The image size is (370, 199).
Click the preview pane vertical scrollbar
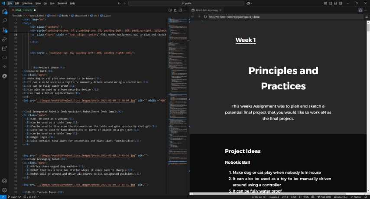(x=368, y=107)
